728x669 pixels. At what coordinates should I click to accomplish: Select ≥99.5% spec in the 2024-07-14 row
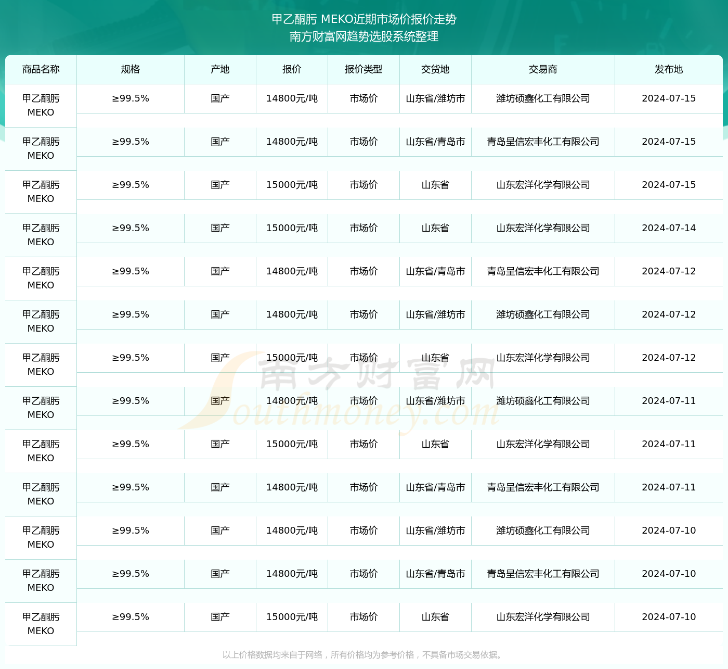click(131, 228)
